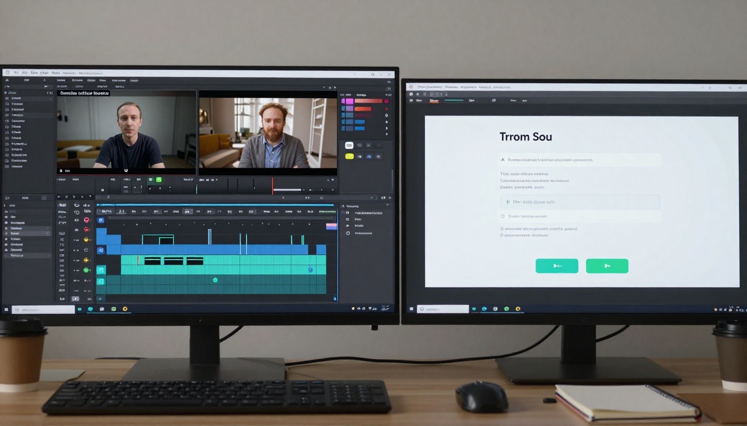This screenshot has height=426, width=747.
Task: Click the search box on left monitor taskbar
Action: point(43,309)
